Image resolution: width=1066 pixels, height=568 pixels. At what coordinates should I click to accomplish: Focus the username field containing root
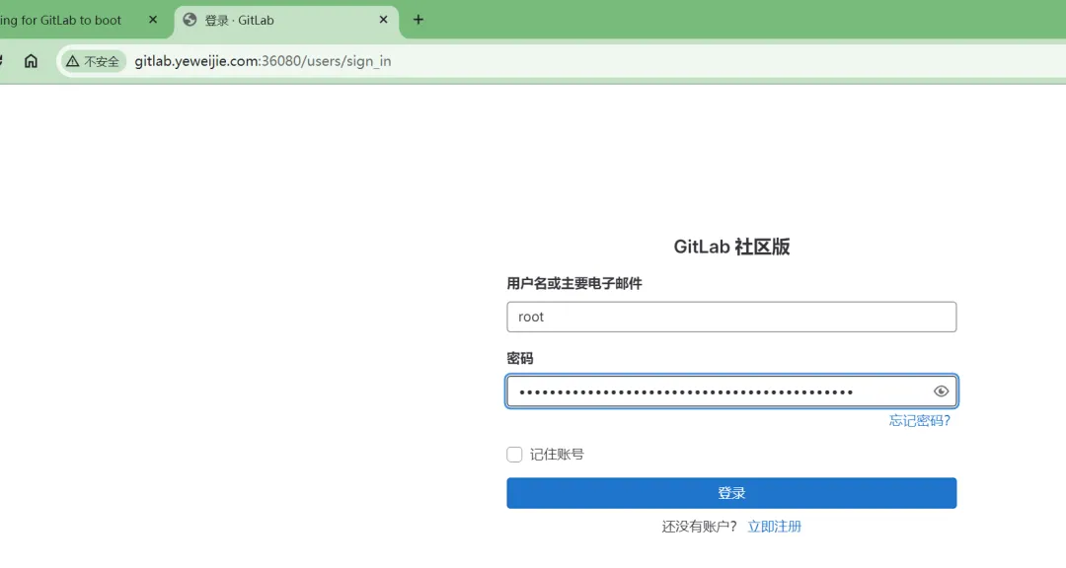[731, 317]
